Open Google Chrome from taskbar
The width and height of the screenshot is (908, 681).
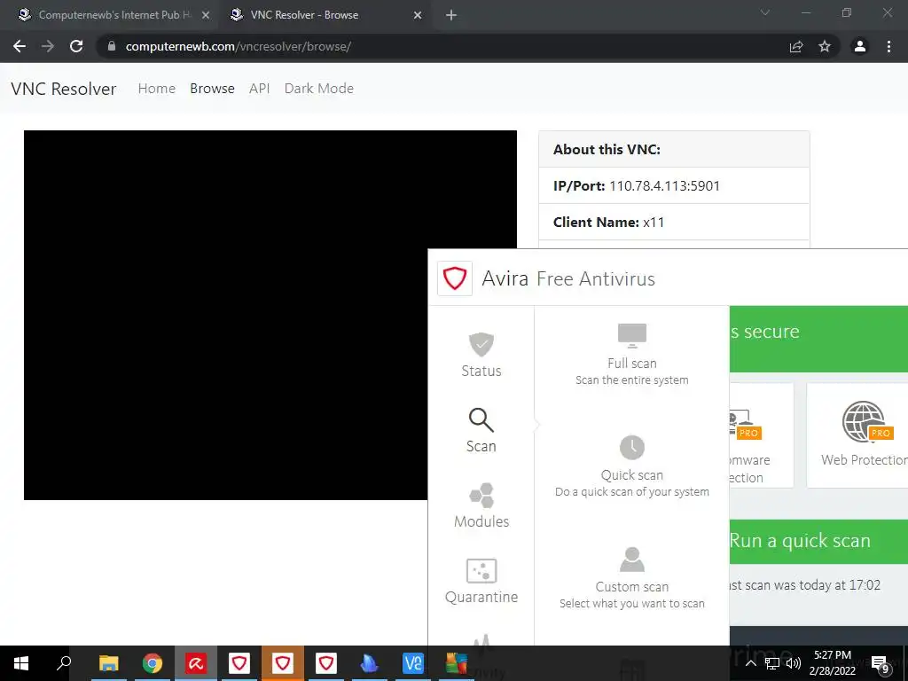153,663
